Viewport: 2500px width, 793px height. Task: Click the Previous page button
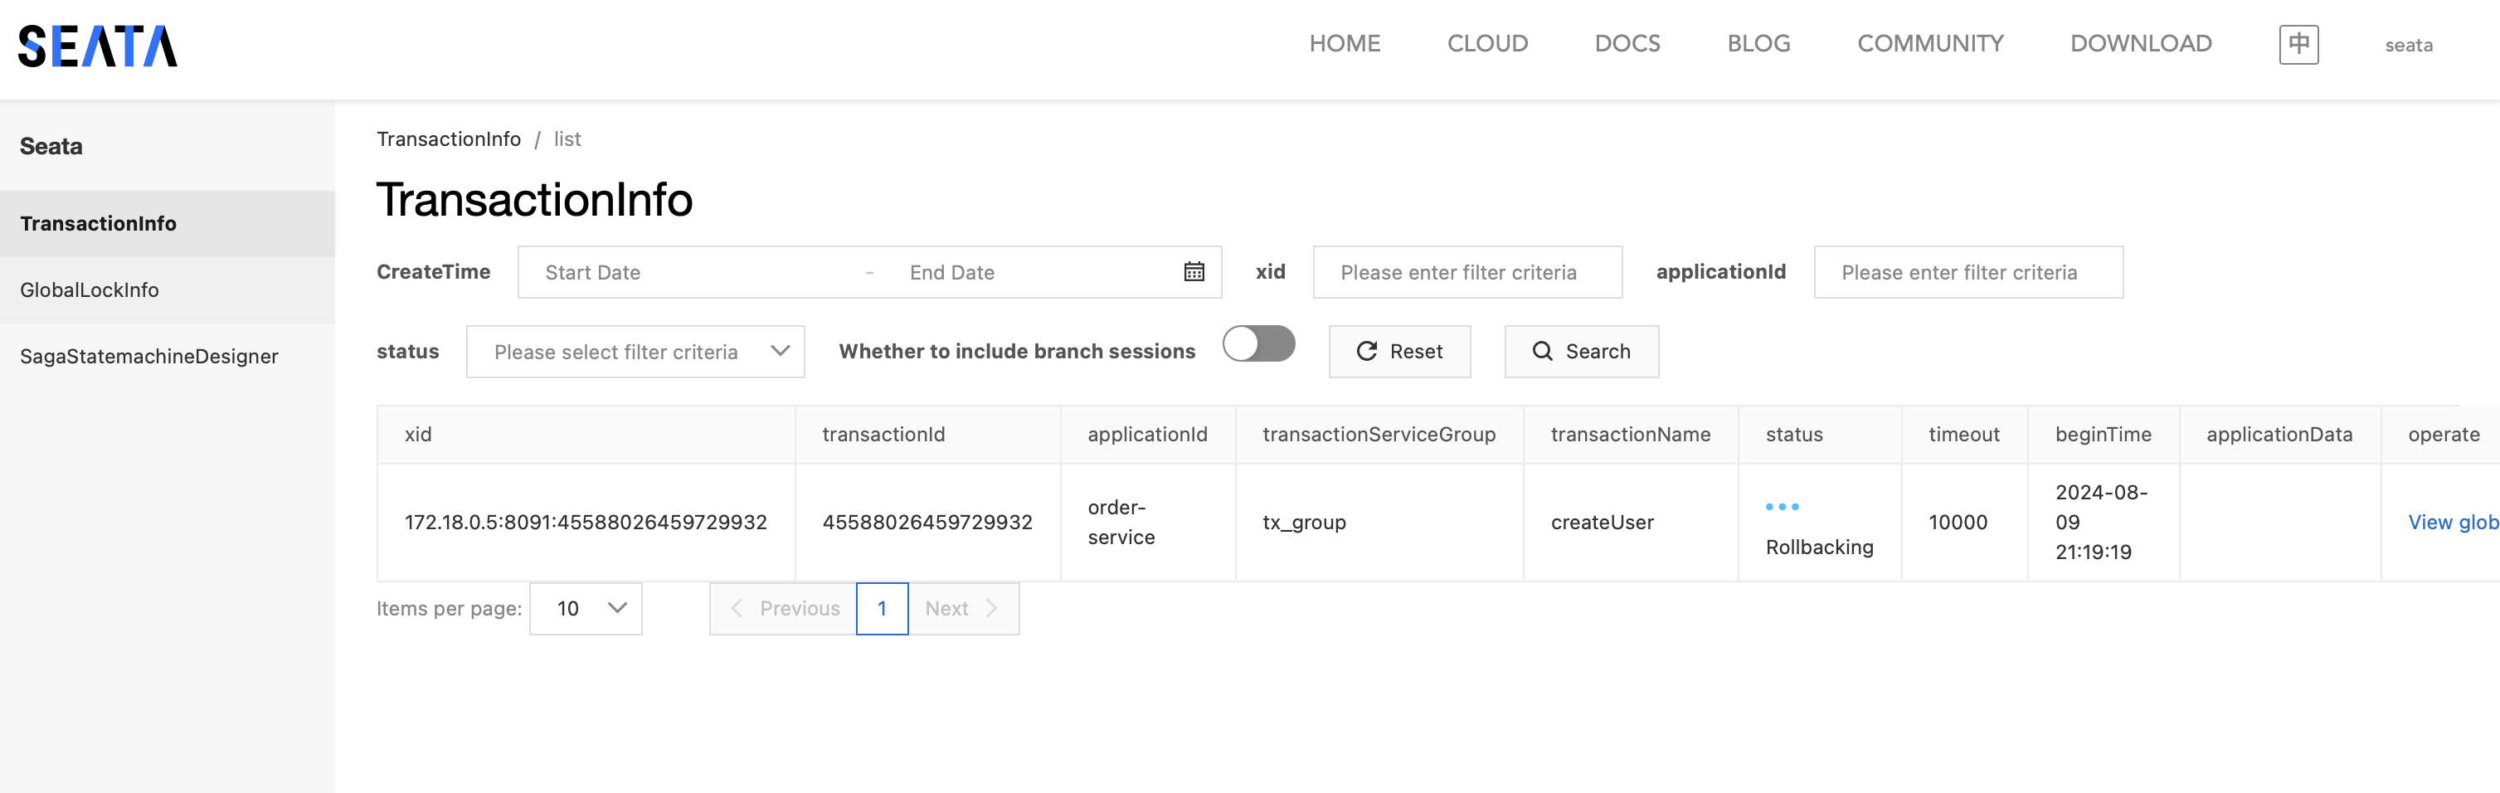click(x=783, y=609)
